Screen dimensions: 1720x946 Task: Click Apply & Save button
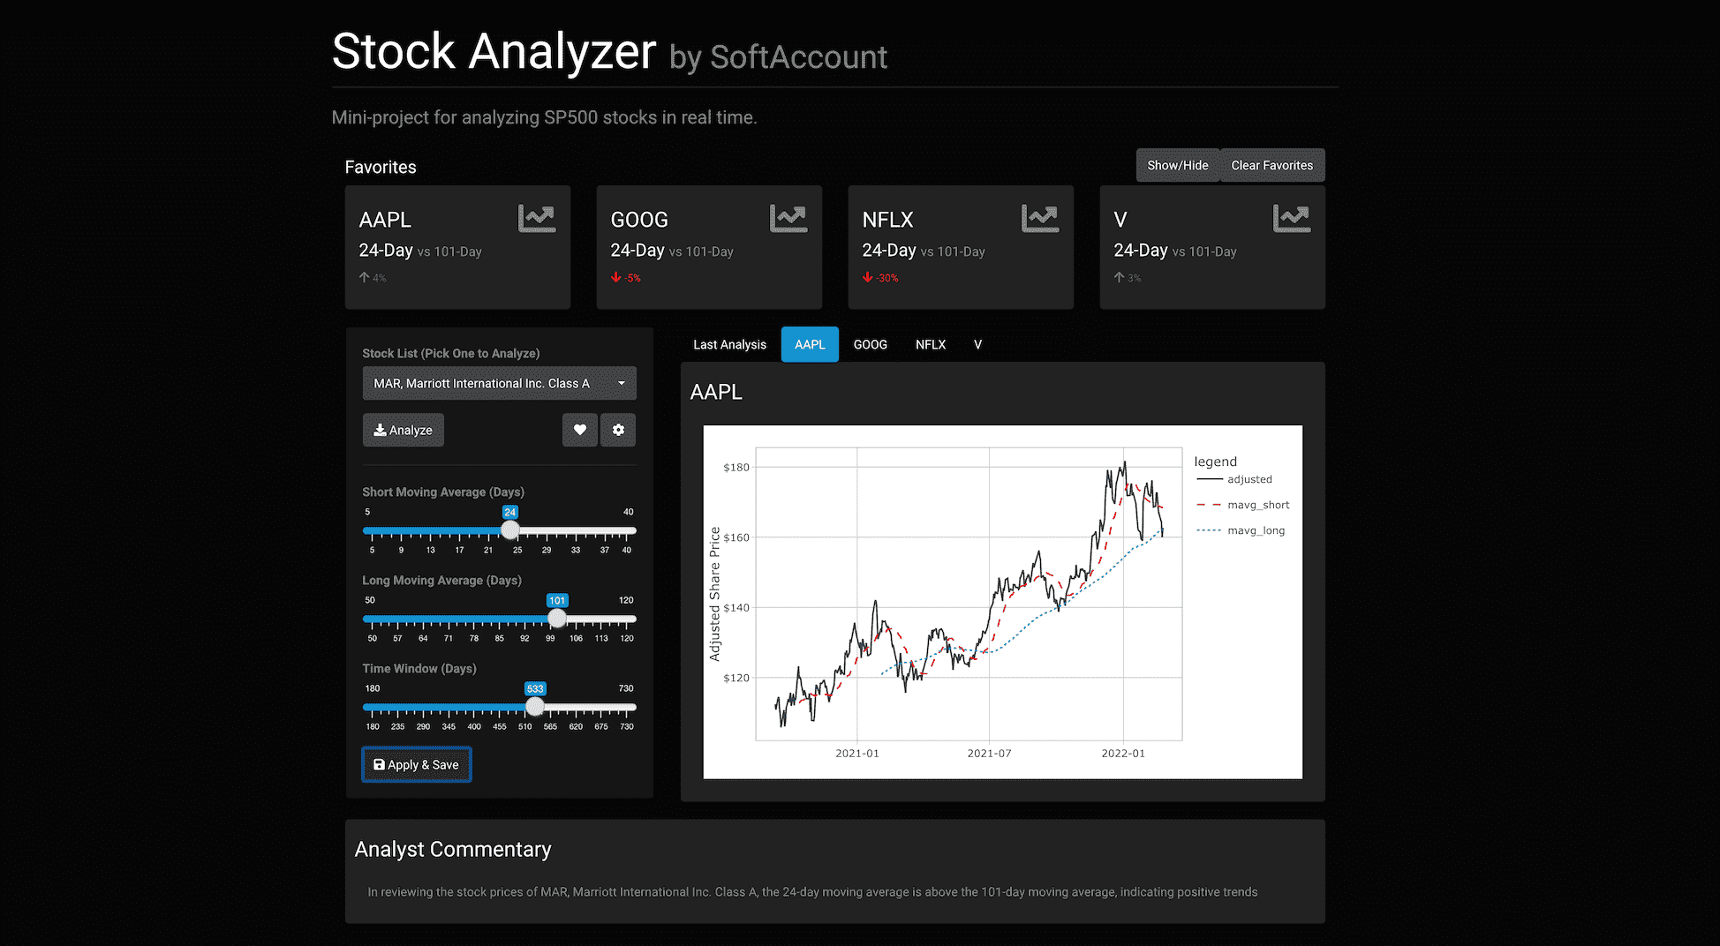click(x=416, y=764)
